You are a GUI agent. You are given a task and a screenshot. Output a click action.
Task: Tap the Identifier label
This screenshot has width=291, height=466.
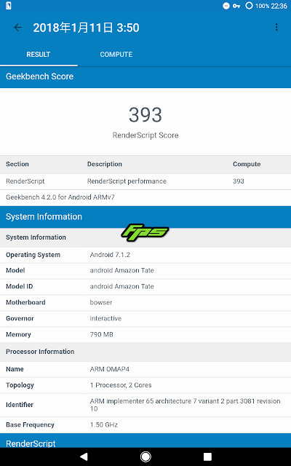pos(20,405)
